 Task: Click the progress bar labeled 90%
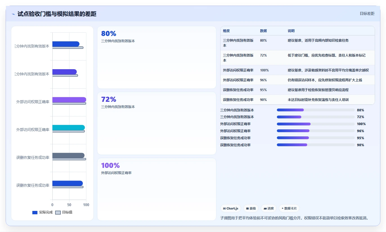click(x=316, y=145)
